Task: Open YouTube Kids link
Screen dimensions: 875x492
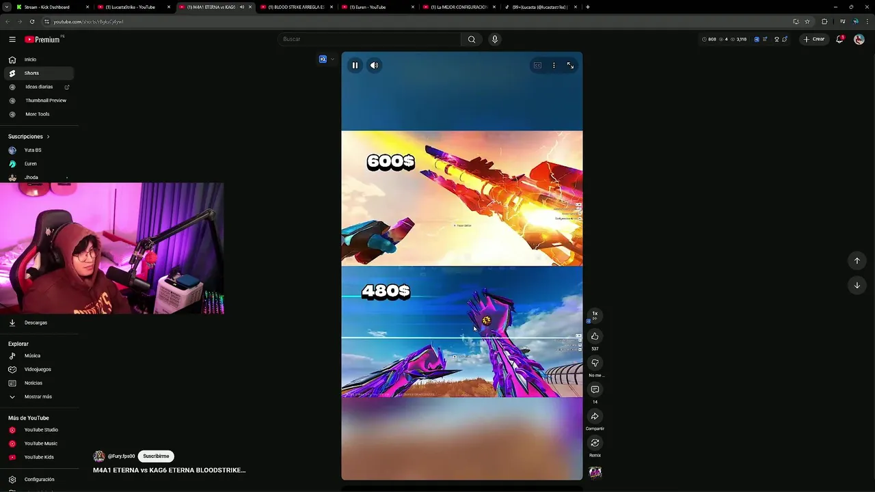Action: pyautogui.click(x=39, y=457)
